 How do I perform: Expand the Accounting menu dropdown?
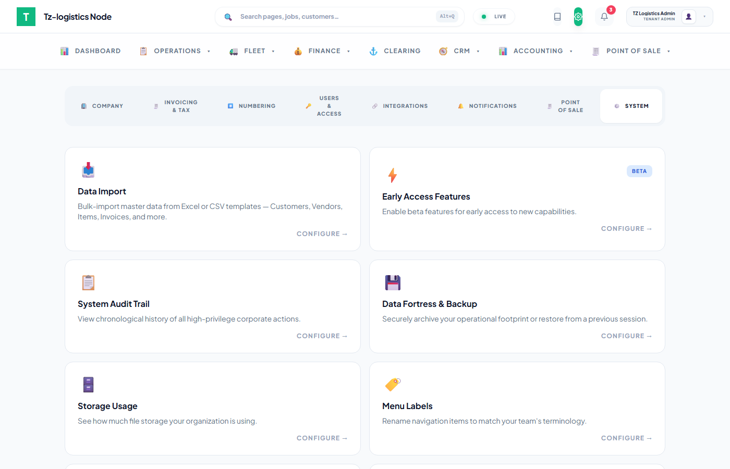[x=571, y=52]
